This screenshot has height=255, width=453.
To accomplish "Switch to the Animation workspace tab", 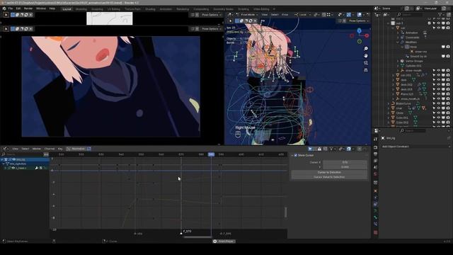I will pyautogui.click(x=166, y=9).
